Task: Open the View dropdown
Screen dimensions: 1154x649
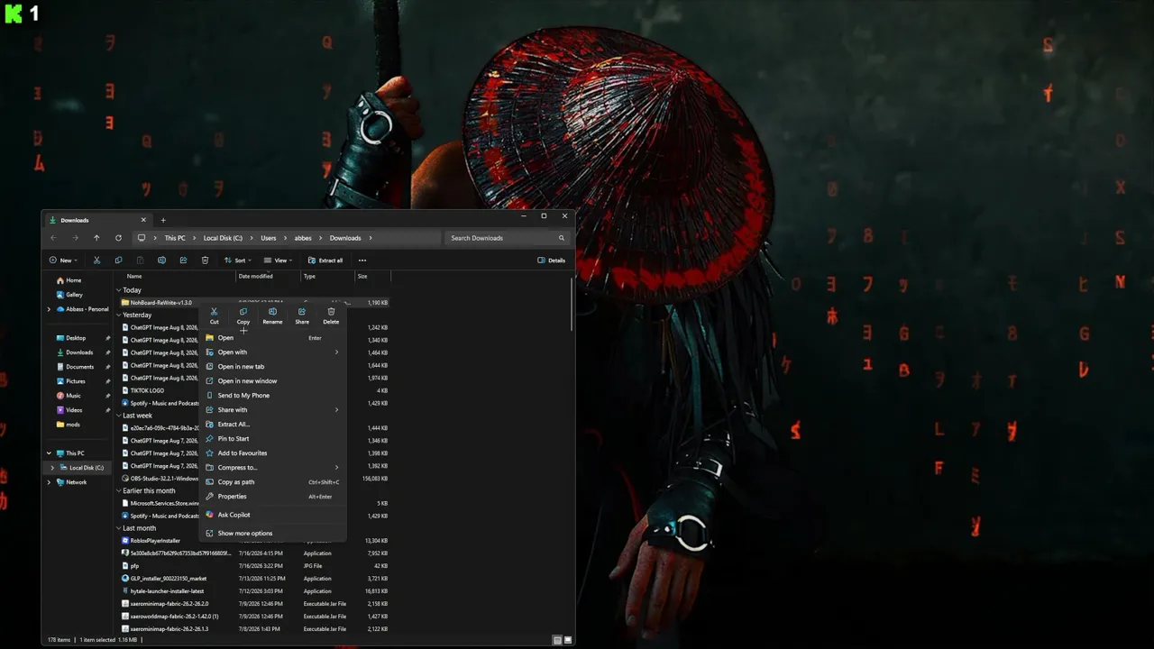Action: tap(278, 261)
